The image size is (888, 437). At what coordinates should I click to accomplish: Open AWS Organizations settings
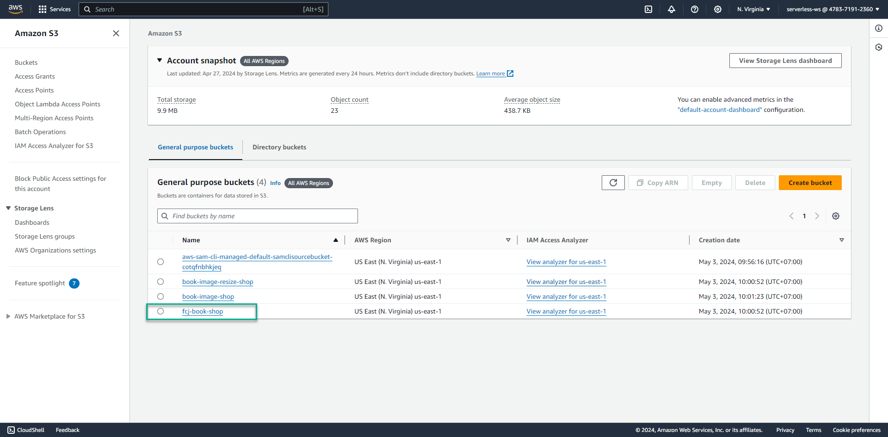(55, 250)
